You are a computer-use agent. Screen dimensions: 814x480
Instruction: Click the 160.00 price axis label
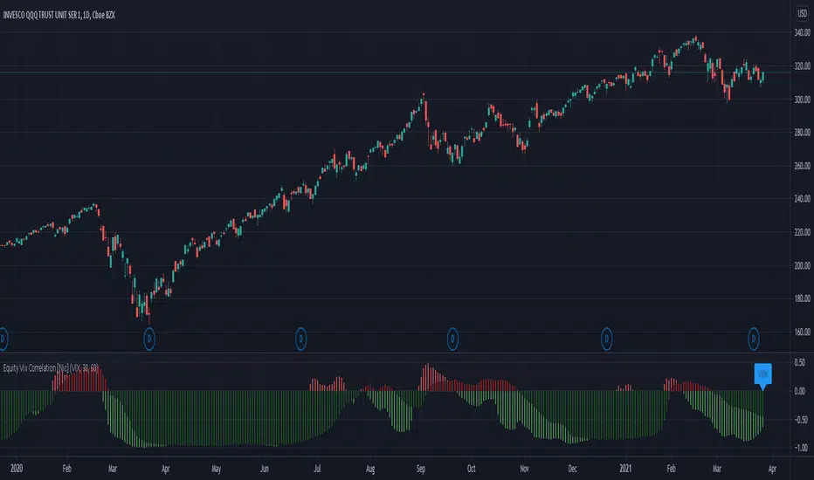(802, 333)
